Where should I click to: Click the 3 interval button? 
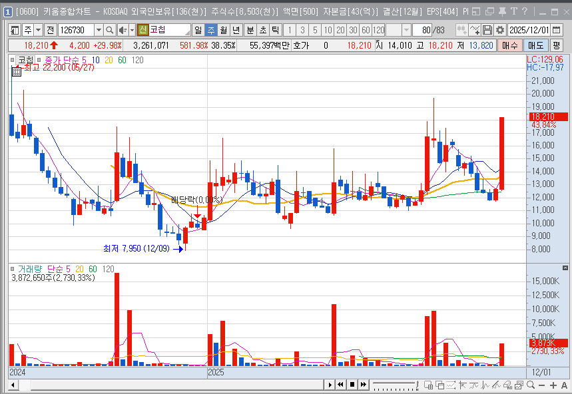click(302, 30)
